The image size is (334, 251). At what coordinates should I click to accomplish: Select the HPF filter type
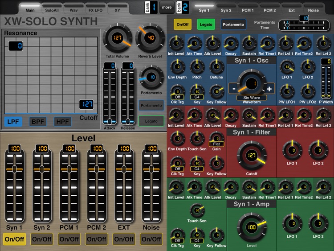click(x=63, y=122)
